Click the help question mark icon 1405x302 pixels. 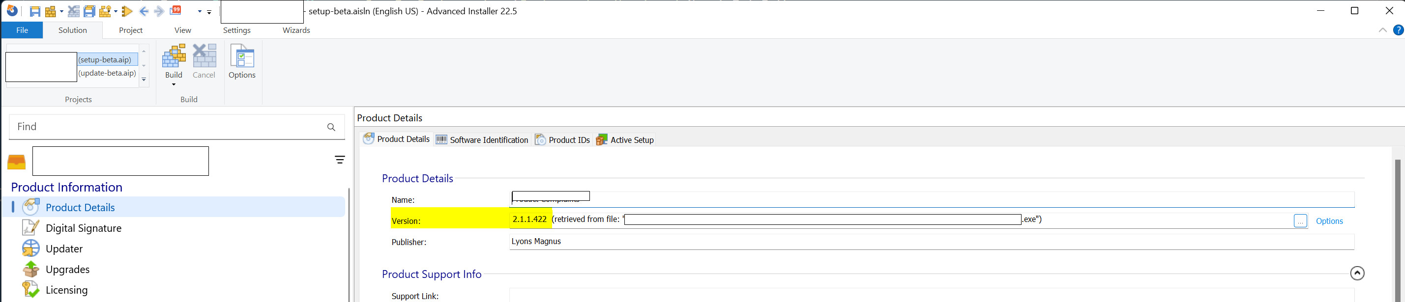[x=1398, y=30]
